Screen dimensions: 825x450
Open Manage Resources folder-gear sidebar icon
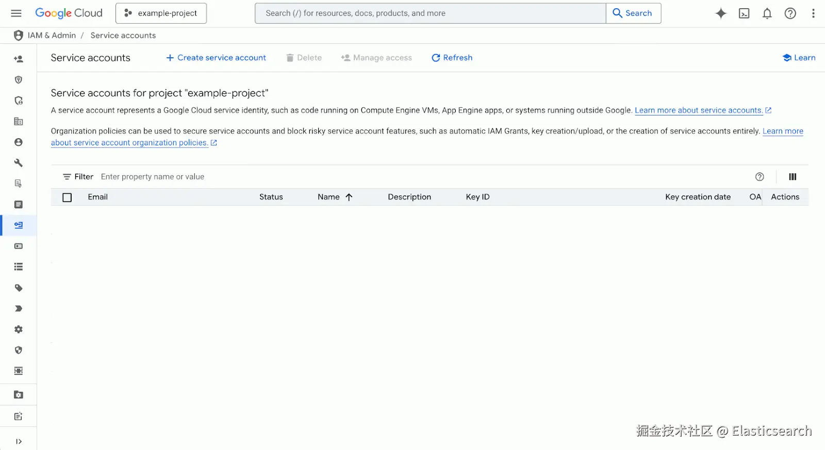[x=19, y=395]
